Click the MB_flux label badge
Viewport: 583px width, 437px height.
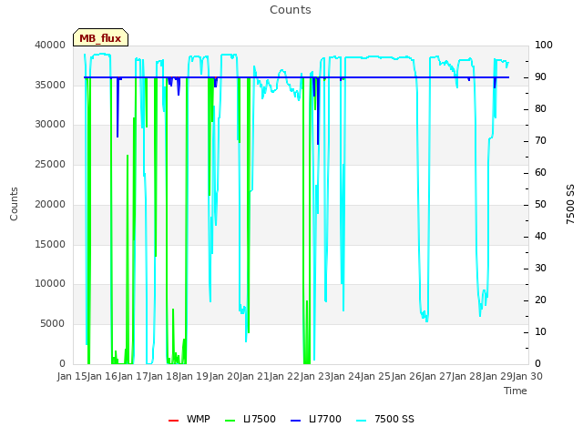[100, 37]
